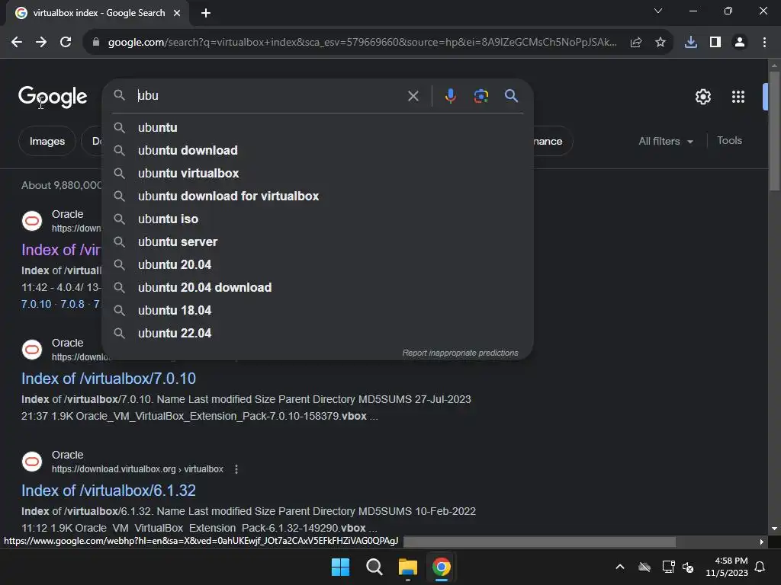Click horizontal scrollbar at bottom

[x=539, y=542]
